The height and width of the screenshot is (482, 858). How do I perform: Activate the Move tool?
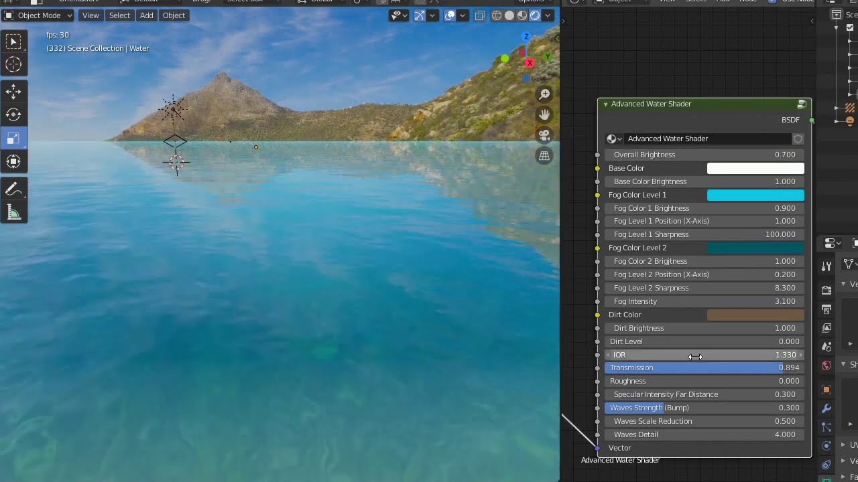pyautogui.click(x=13, y=91)
